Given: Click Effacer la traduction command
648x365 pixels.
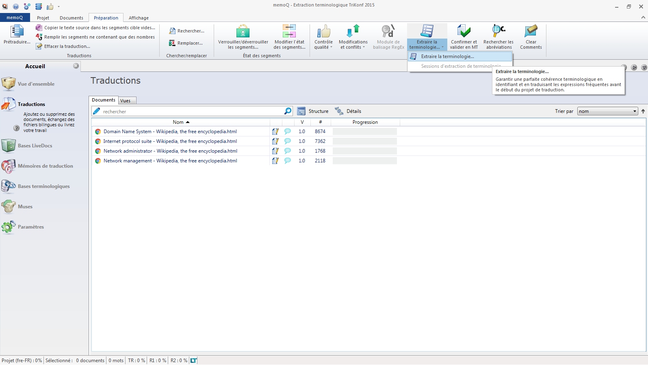Looking at the screenshot, I should pyautogui.click(x=63, y=46).
